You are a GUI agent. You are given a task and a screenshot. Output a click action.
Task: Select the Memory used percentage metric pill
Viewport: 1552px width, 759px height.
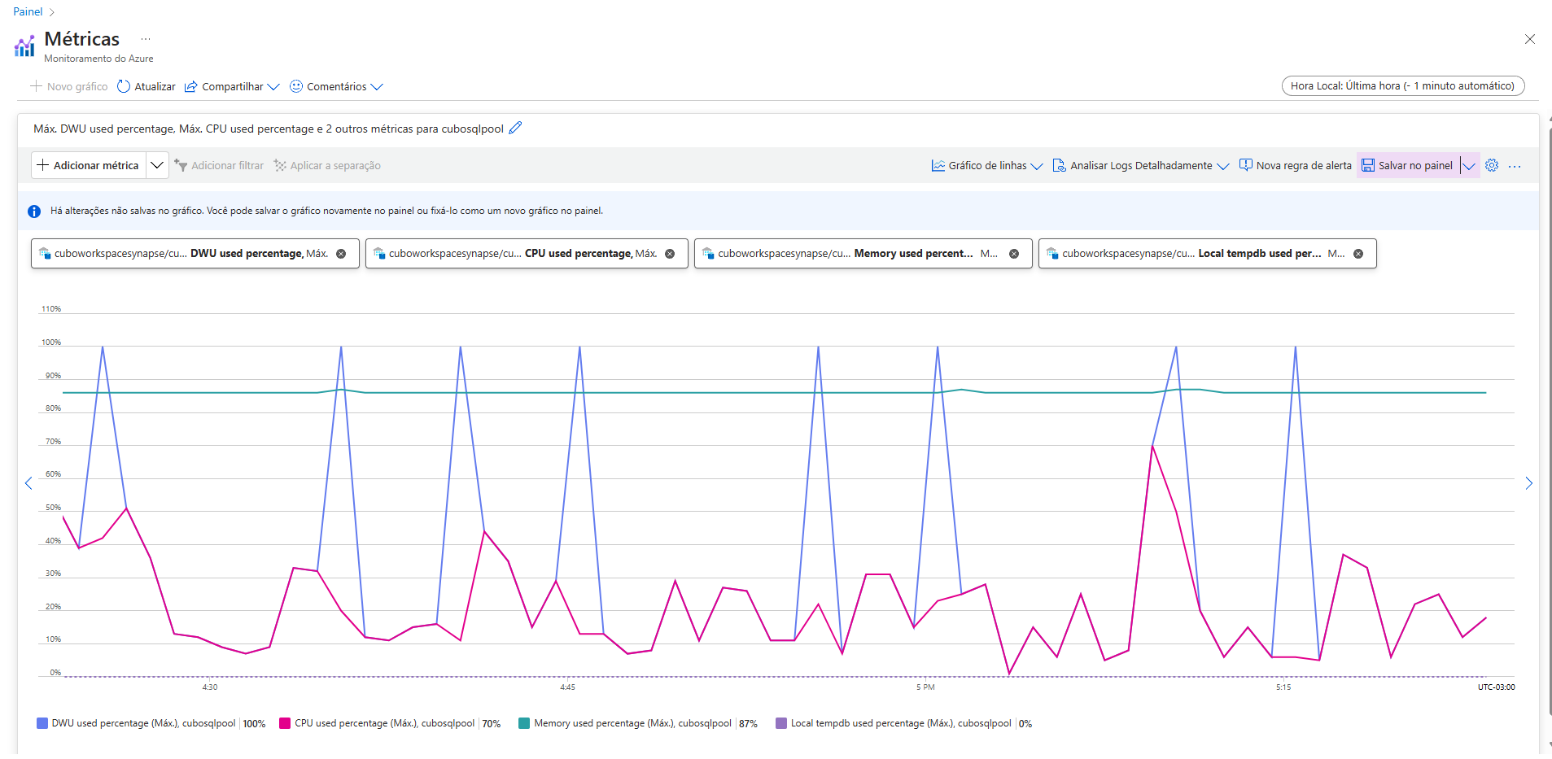[863, 253]
